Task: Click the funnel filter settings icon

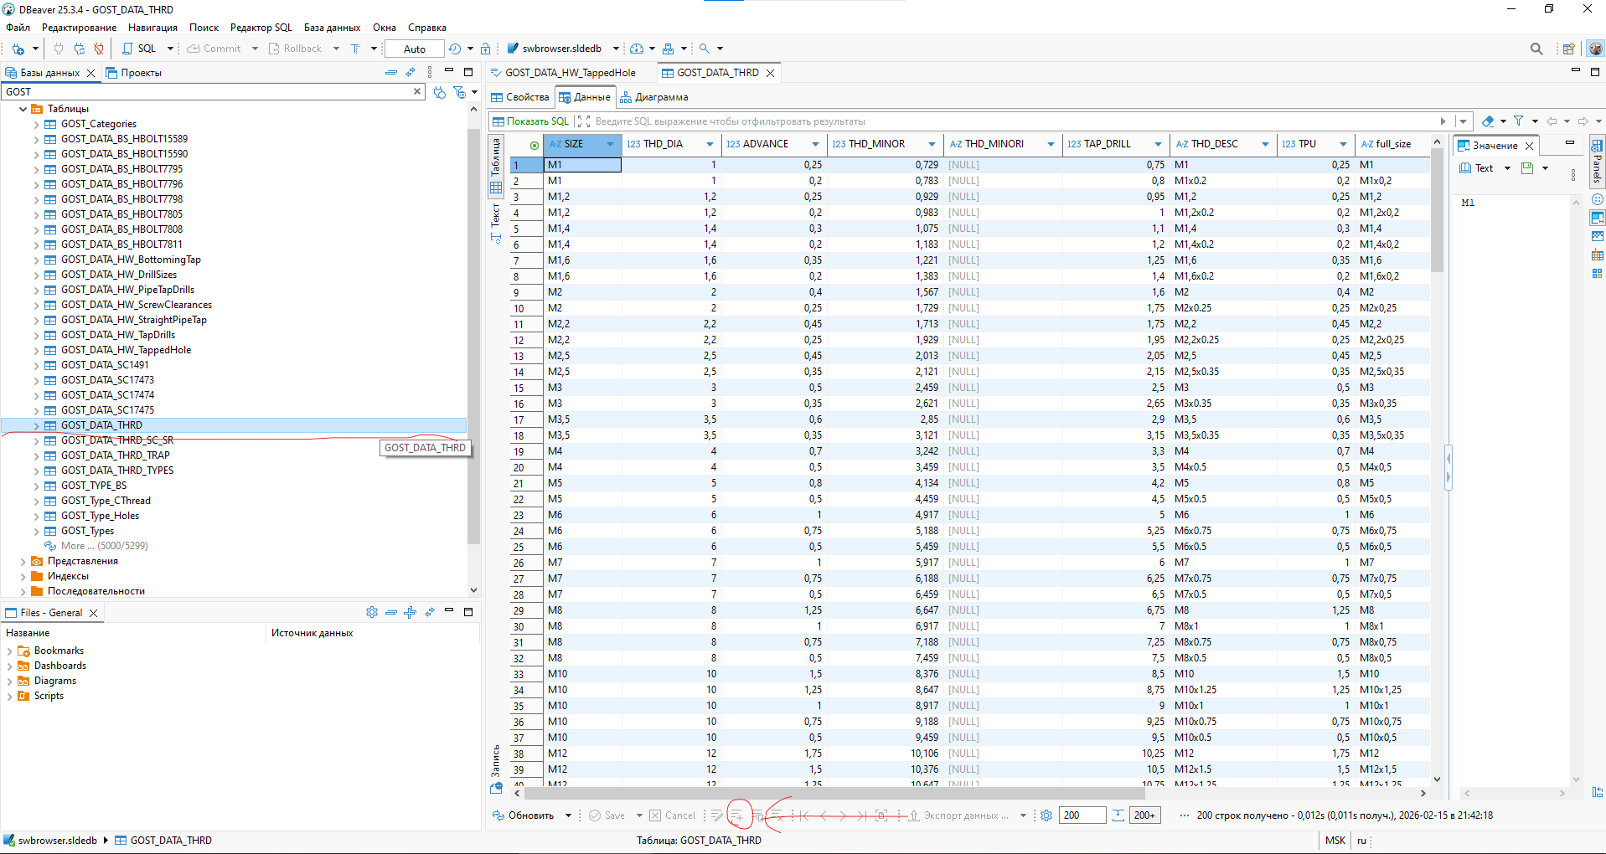Action: 1518,121
